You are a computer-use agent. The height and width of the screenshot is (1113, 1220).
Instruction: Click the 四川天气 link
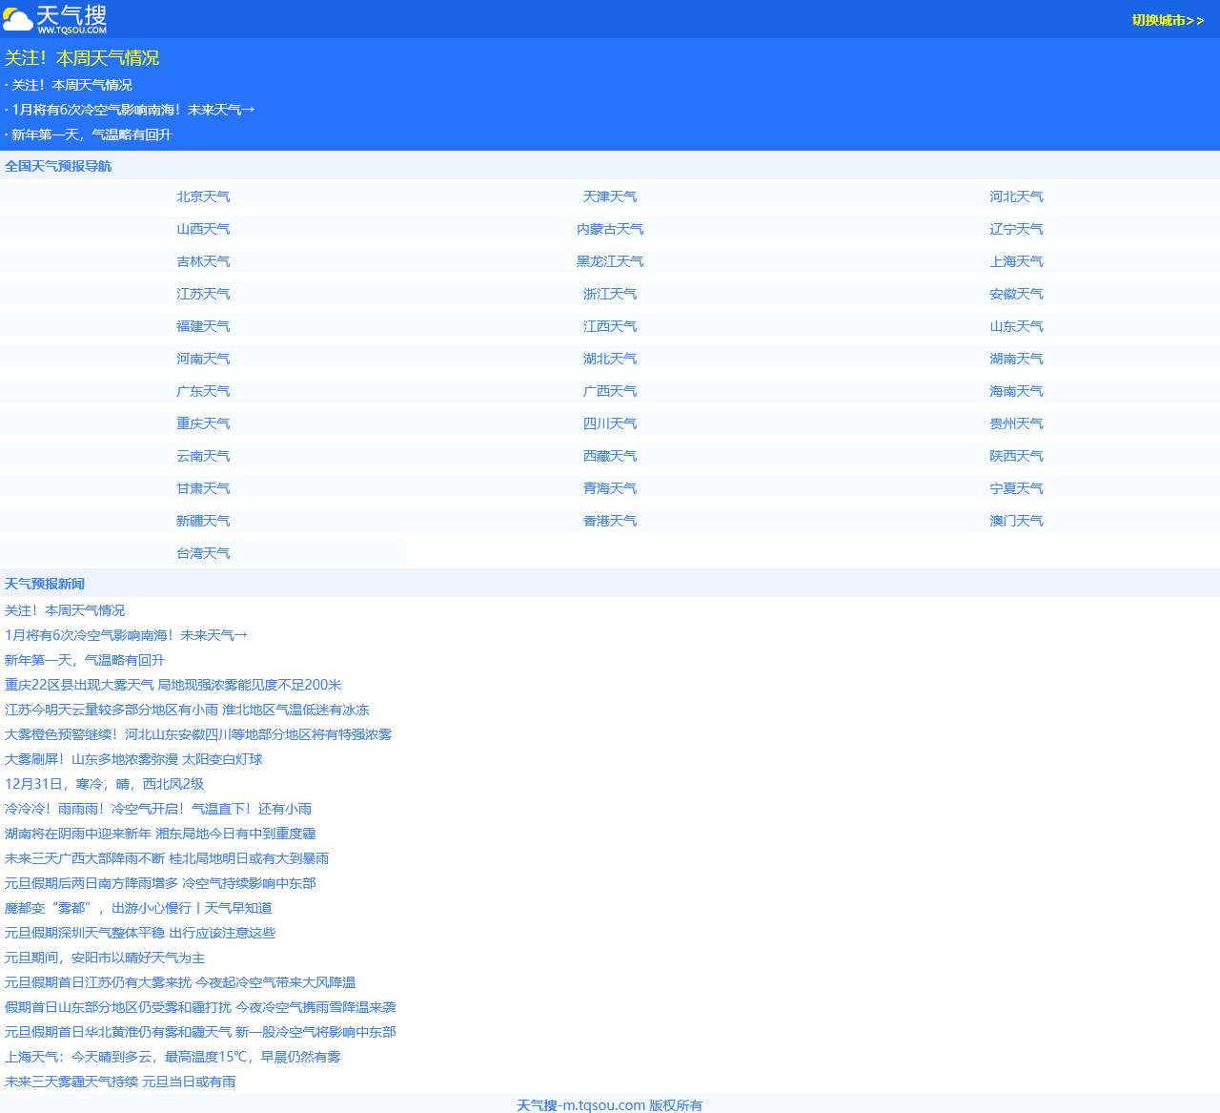coord(610,423)
